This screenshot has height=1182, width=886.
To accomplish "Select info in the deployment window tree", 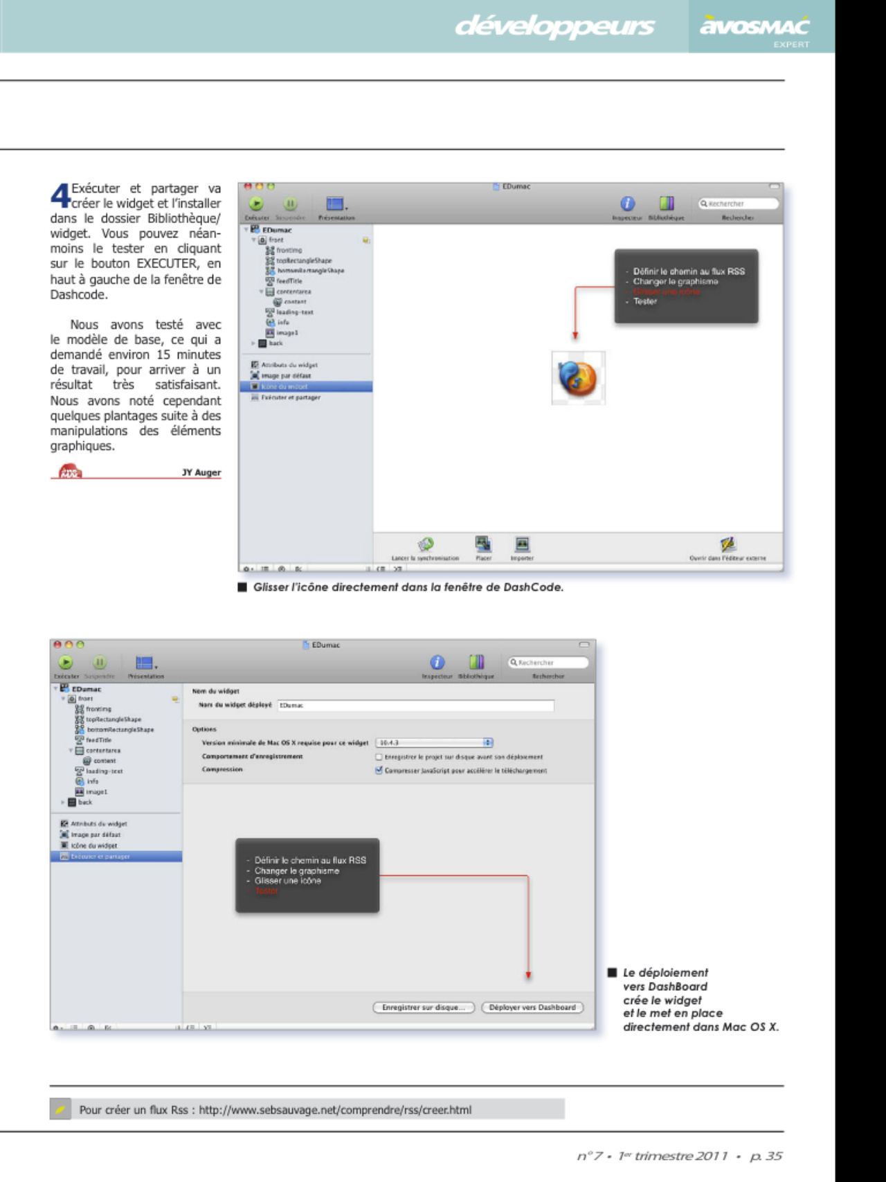I will [87, 782].
